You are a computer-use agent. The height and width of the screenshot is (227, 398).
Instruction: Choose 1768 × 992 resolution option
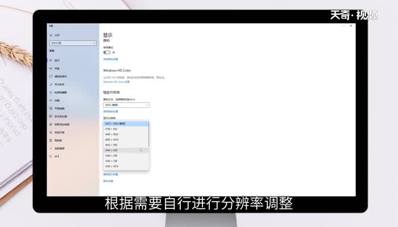[x=126, y=129]
